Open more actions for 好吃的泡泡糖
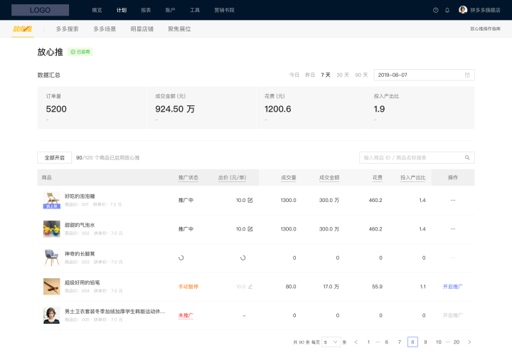 (x=452, y=200)
